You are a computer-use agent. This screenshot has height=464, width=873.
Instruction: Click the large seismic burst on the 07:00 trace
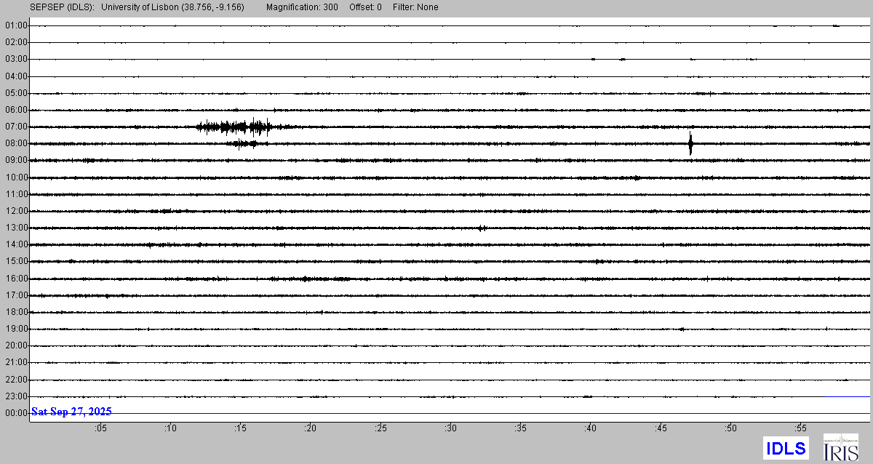pos(234,127)
